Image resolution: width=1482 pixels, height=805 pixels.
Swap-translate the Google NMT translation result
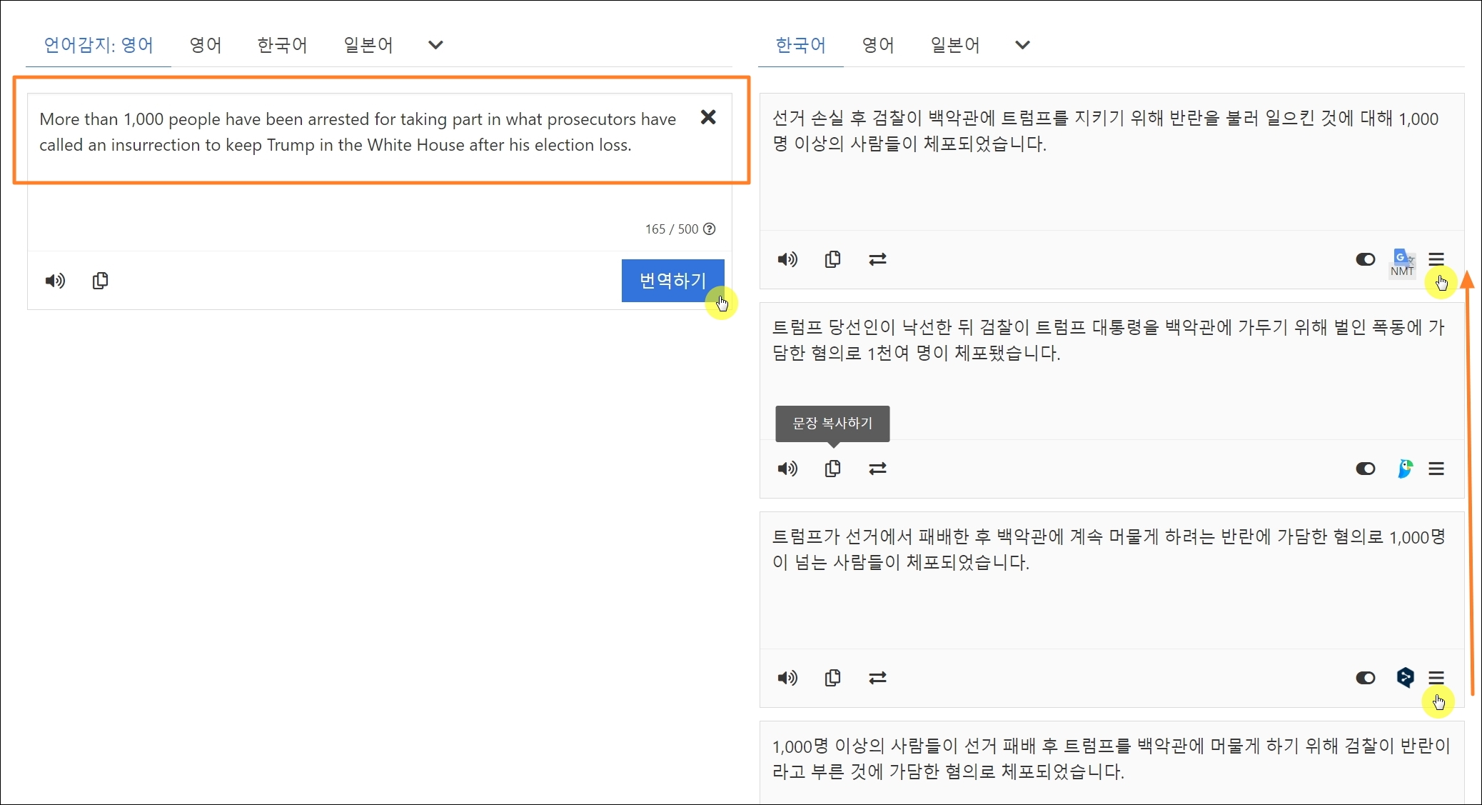click(877, 259)
